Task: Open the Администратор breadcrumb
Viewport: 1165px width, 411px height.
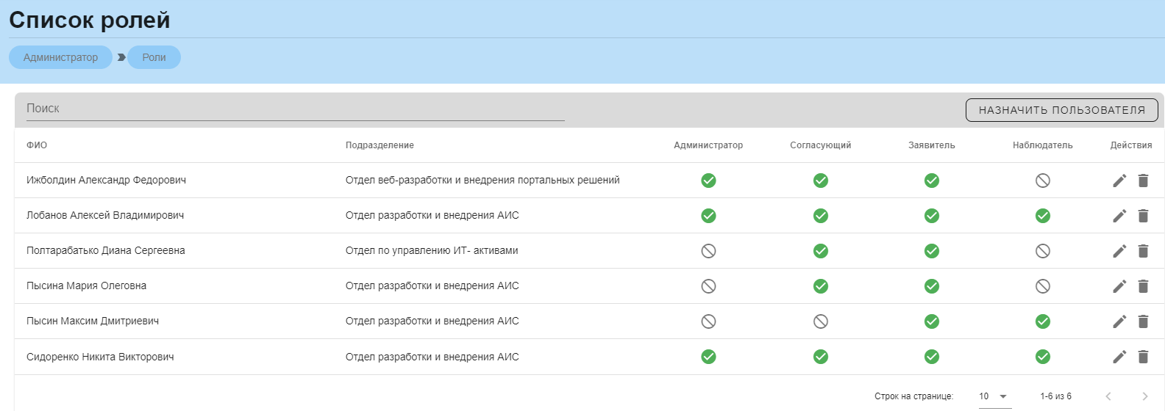Action: pyautogui.click(x=60, y=57)
